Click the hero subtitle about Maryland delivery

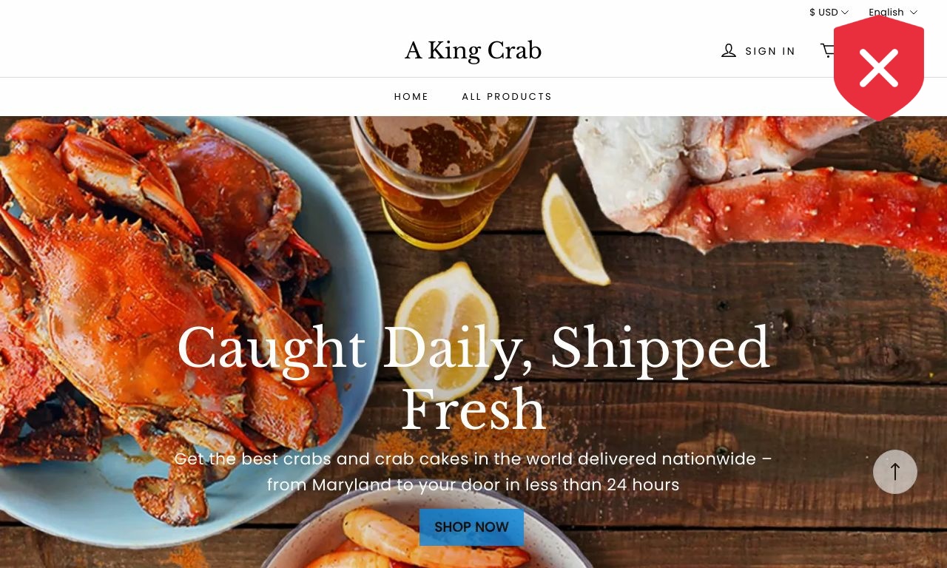(473, 472)
